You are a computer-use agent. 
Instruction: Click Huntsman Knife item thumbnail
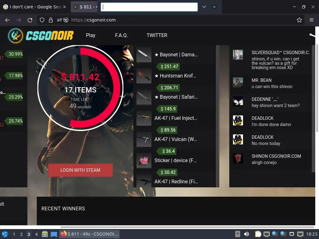click(x=144, y=76)
